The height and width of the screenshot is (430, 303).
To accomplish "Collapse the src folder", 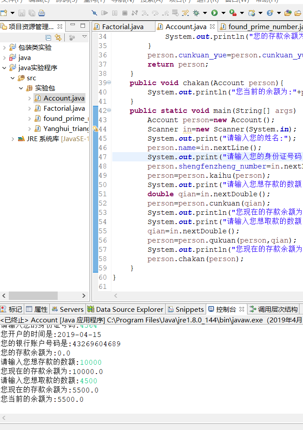I will point(13,78).
